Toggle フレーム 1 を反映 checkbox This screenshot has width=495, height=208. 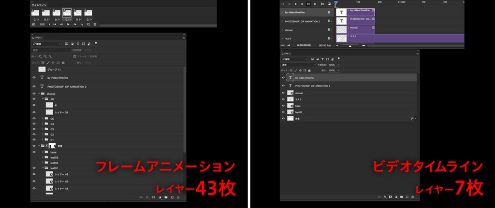pyautogui.click(x=75, y=56)
